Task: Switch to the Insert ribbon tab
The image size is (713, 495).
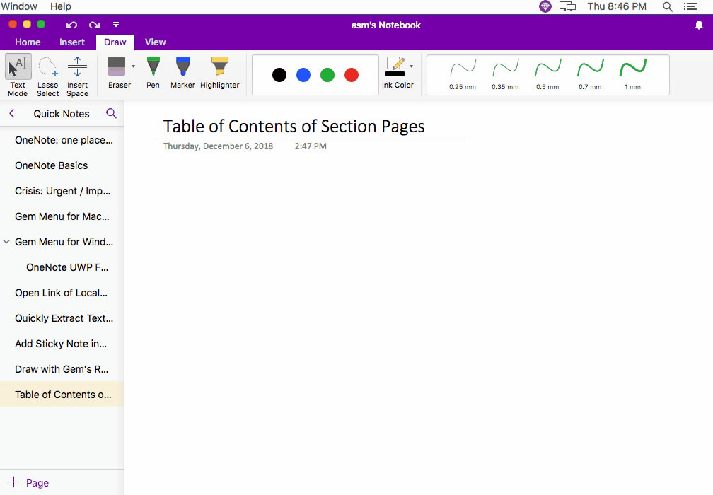Action: click(71, 42)
